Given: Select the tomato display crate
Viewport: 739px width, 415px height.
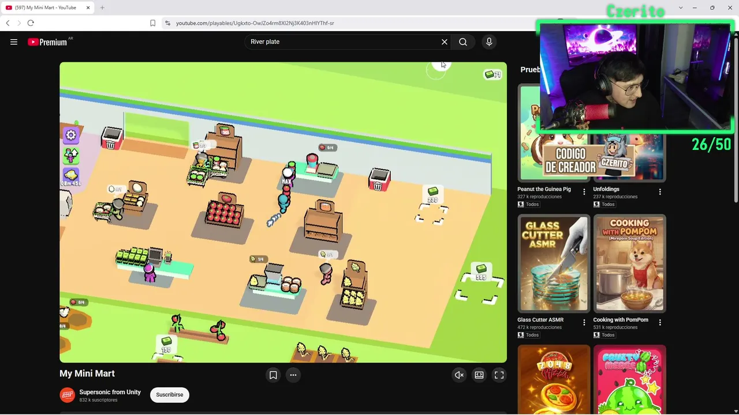Looking at the screenshot, I should point(226,211).
